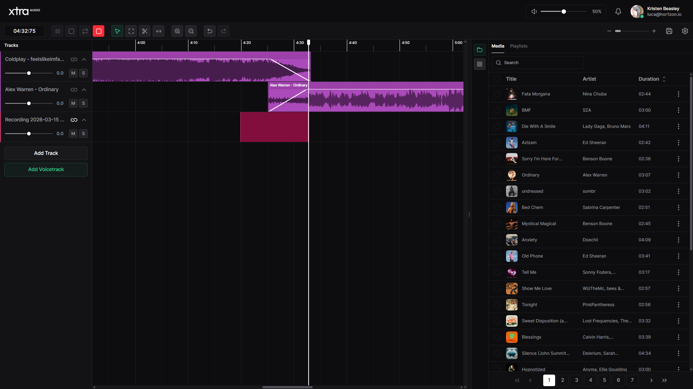Image resolution: width=693 pixels, height=389 pixels.
Task: Open the options menu for Bed Chem
Action: pyautogui.click(x=678, y=207)
